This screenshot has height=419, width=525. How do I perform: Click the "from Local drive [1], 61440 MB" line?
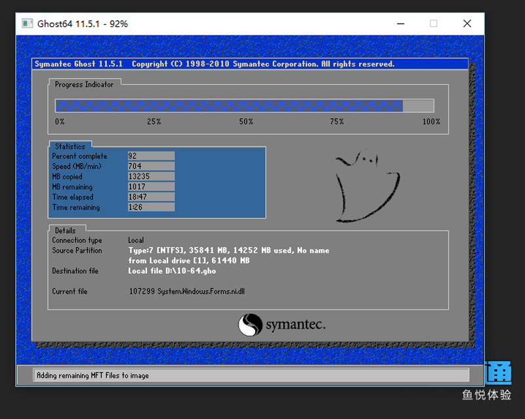pyautogui.click(x=189, y=261)
